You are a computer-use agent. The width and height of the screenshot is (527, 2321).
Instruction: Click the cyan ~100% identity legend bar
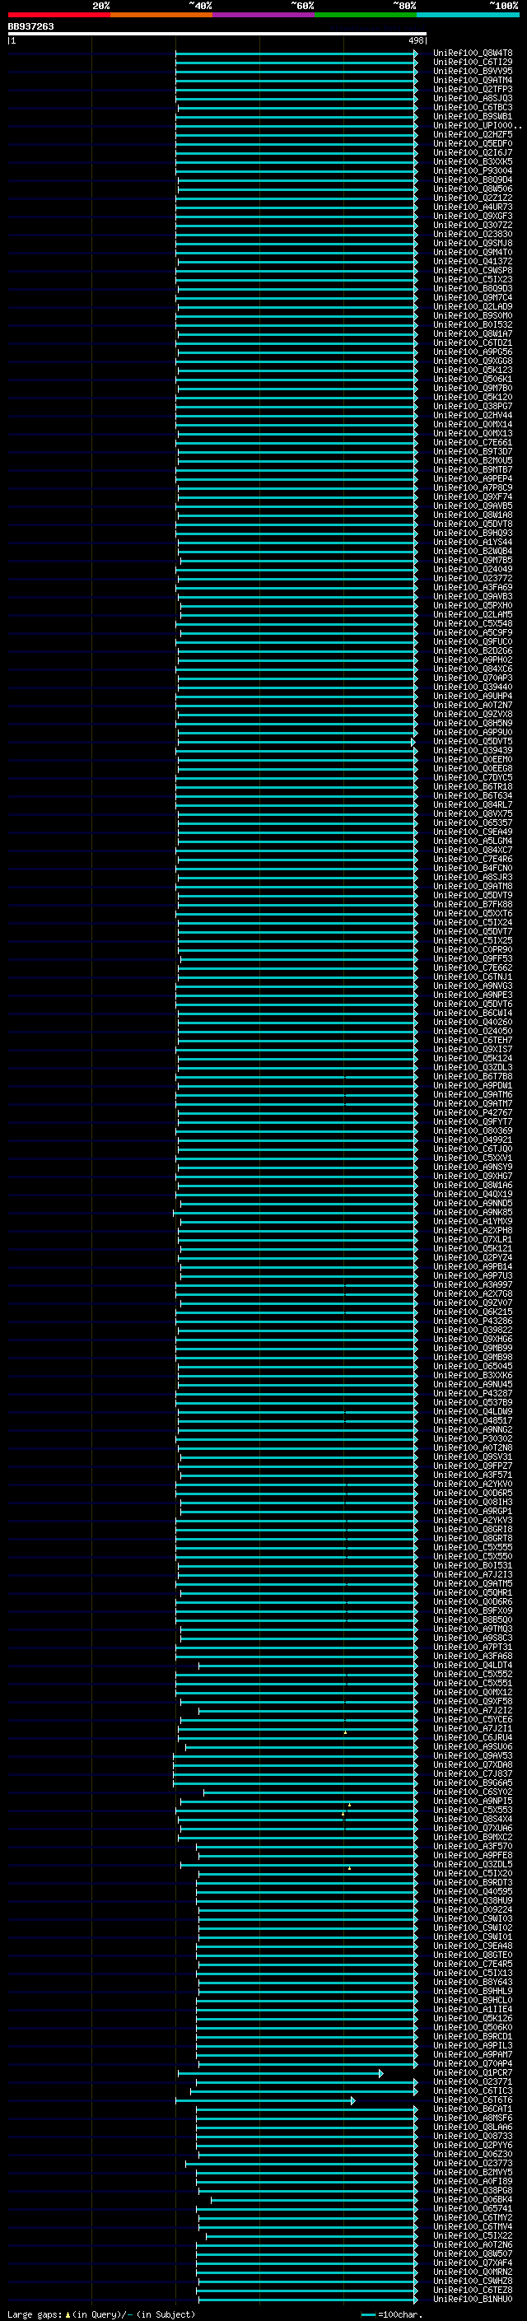(469, 16)
